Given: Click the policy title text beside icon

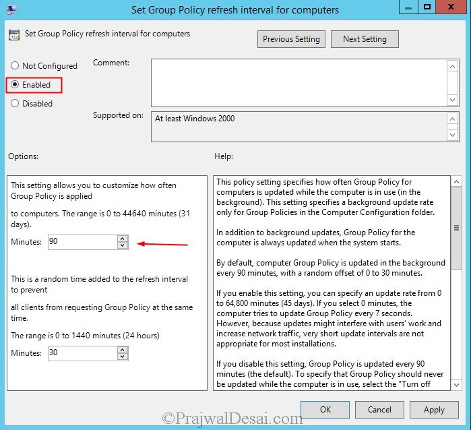Looking at the screenshot, I should click(x=107, y=34).
